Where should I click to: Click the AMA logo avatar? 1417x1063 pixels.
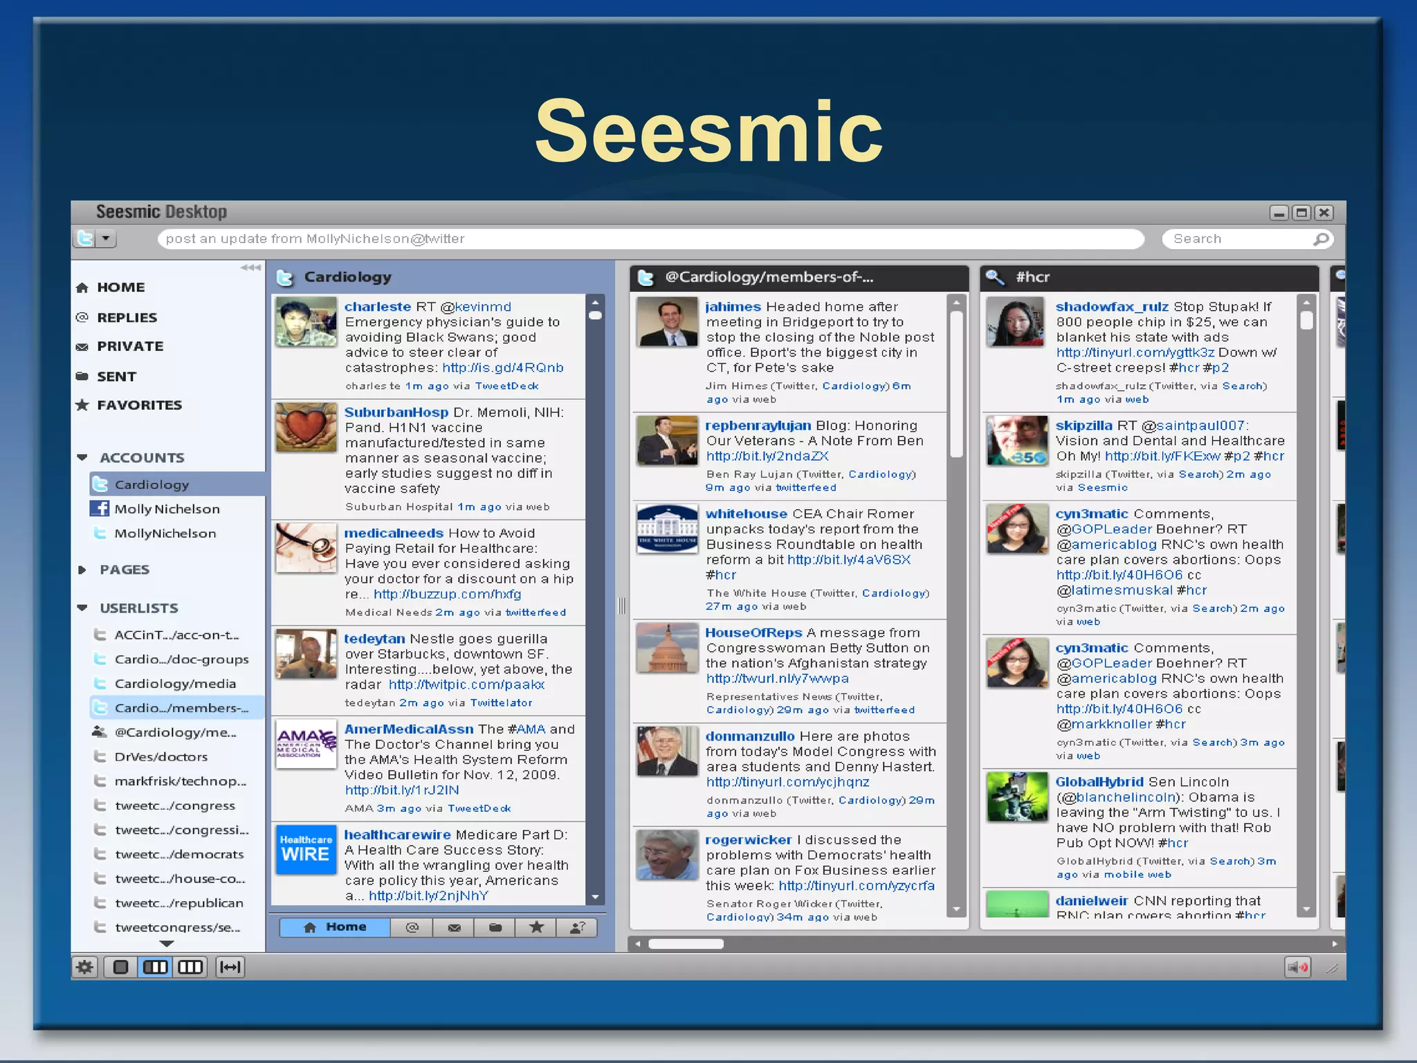tap(306, 744)
